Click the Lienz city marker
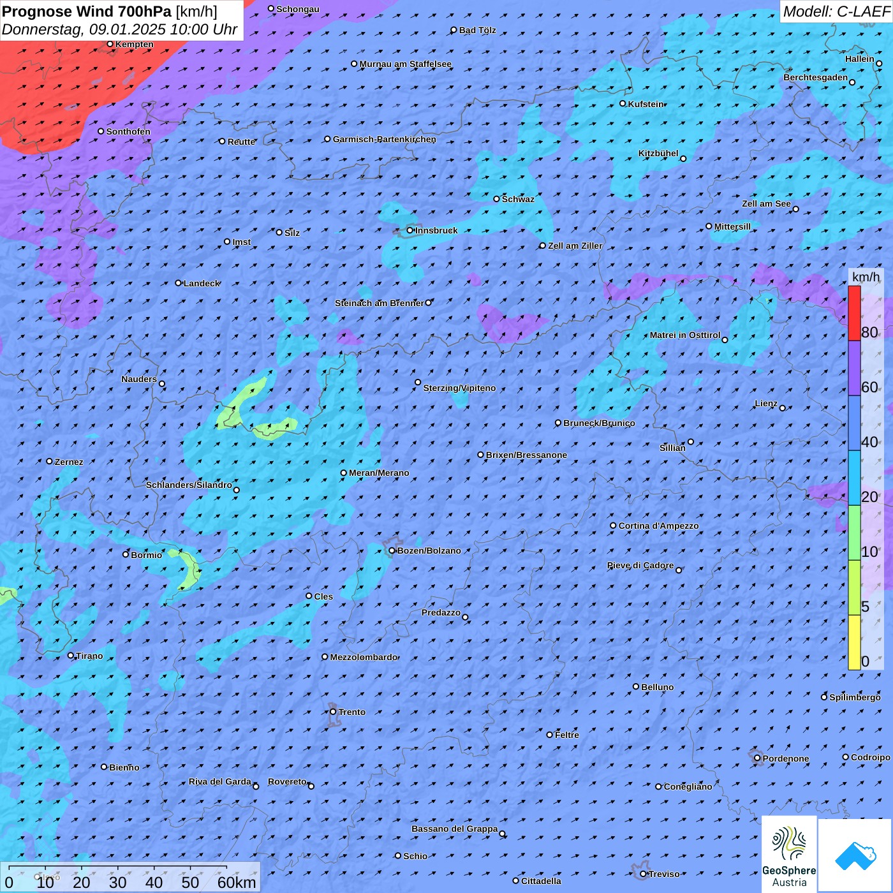The image size is (893, 893). (783, 408)
